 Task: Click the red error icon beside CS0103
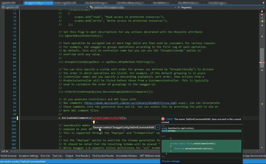(163, 119)
